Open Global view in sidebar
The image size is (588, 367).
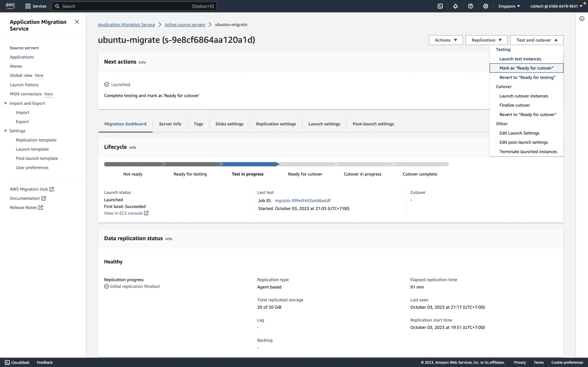click(x=21, y=75)
